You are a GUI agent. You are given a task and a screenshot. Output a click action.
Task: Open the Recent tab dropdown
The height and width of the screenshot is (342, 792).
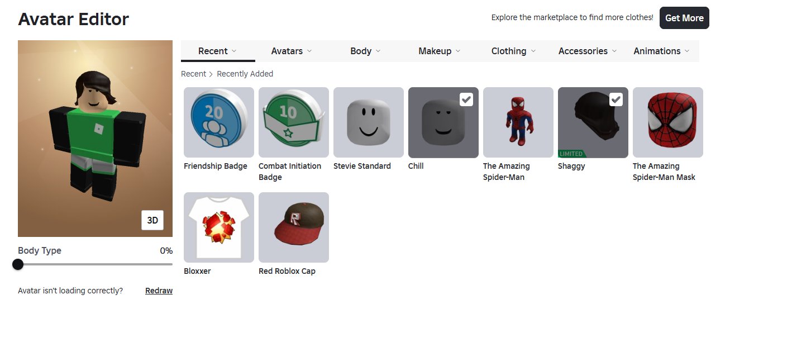coord(218,51)
